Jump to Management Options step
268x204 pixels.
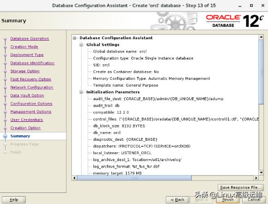point(31,112)
